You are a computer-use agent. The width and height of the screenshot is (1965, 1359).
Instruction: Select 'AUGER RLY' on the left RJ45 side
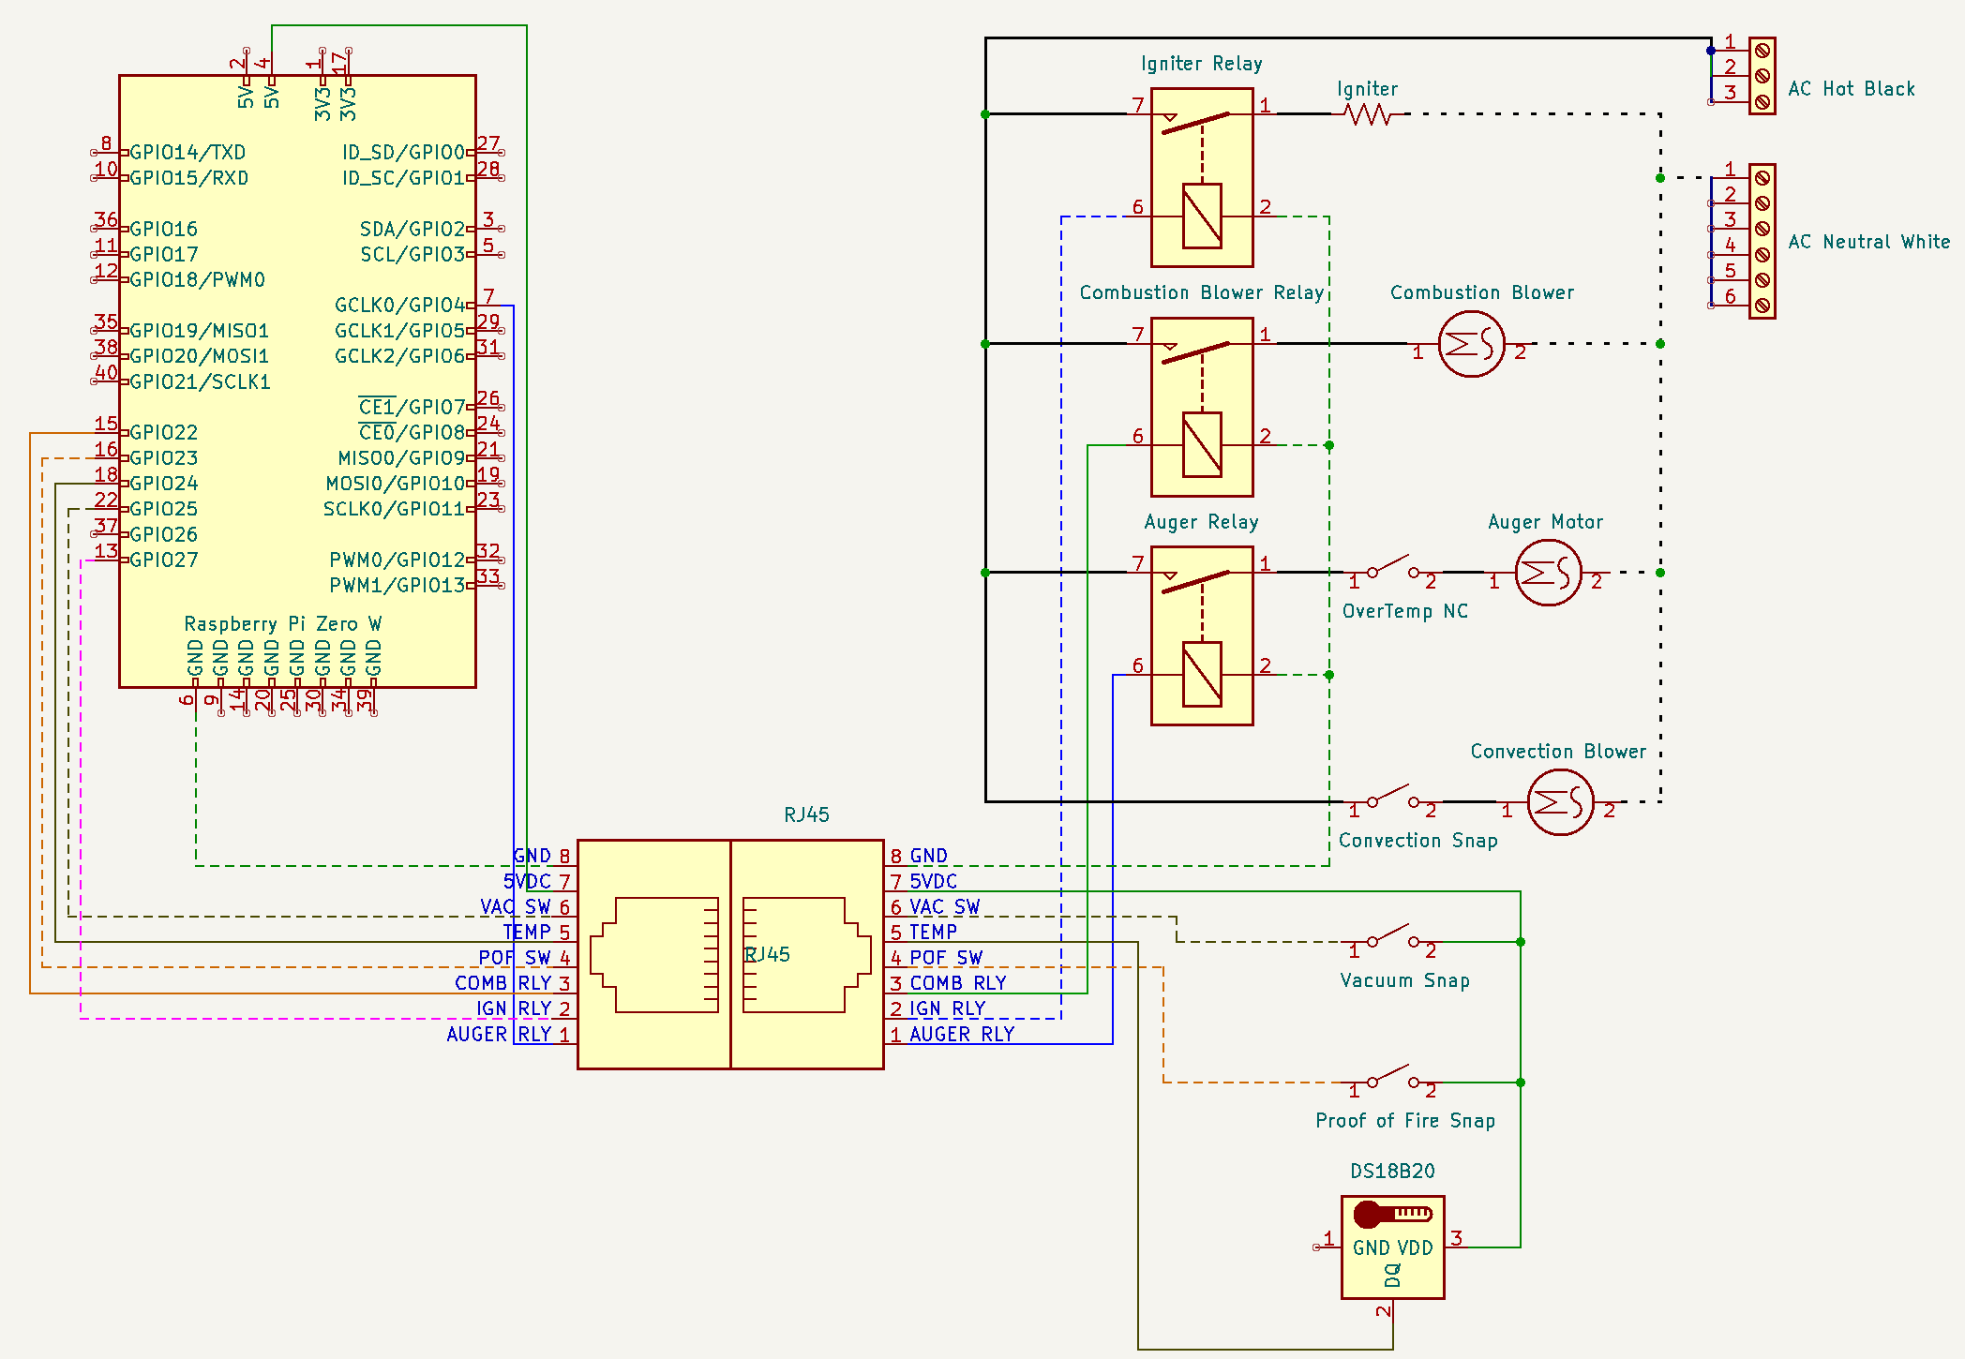pyautogui.click(x=500, y=1035)
